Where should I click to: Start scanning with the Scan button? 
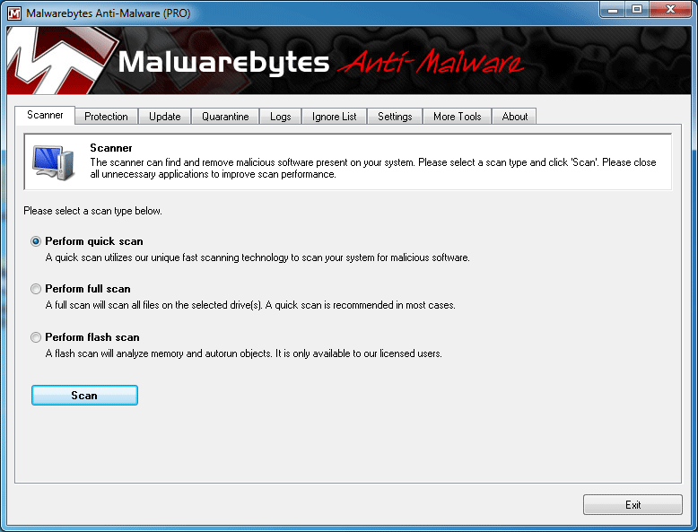point(84,396)
